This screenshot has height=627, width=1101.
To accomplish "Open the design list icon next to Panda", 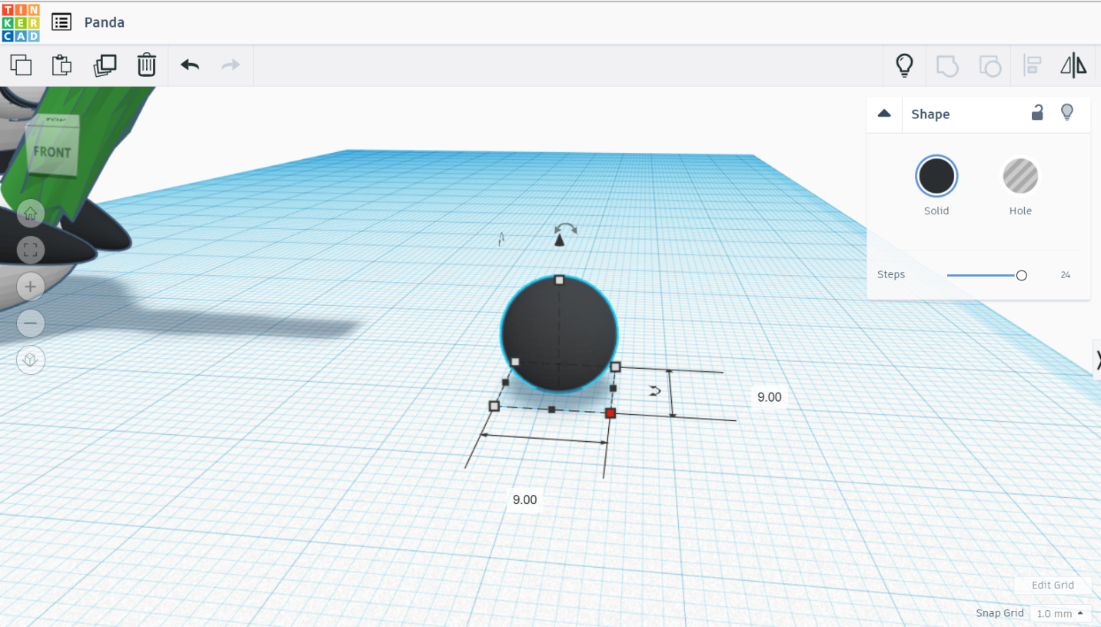I will tap(62, 22).
